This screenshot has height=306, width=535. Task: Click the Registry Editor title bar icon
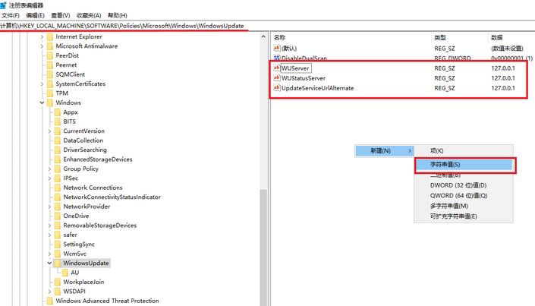(3, 5)
